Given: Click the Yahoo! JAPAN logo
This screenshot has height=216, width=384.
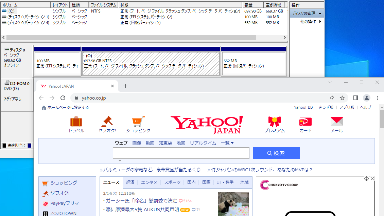Looking at the screenshot, I should coord(207,125).
